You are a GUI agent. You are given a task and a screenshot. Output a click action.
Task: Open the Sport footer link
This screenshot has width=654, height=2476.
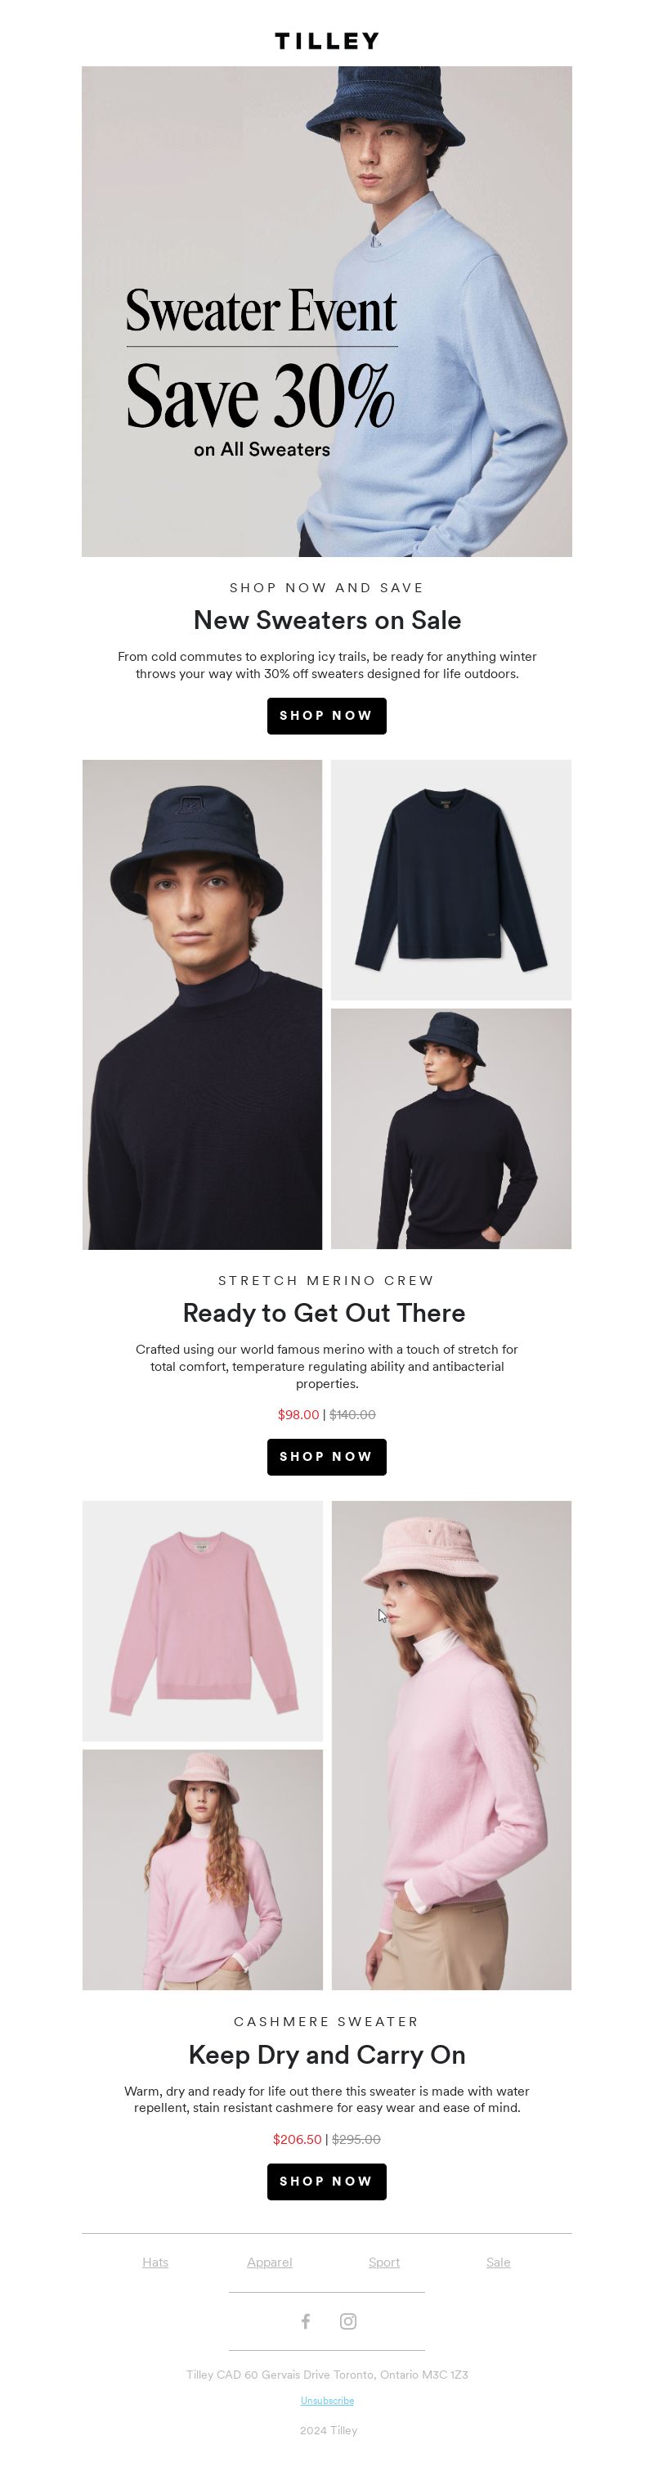[x=384, y=2263]
